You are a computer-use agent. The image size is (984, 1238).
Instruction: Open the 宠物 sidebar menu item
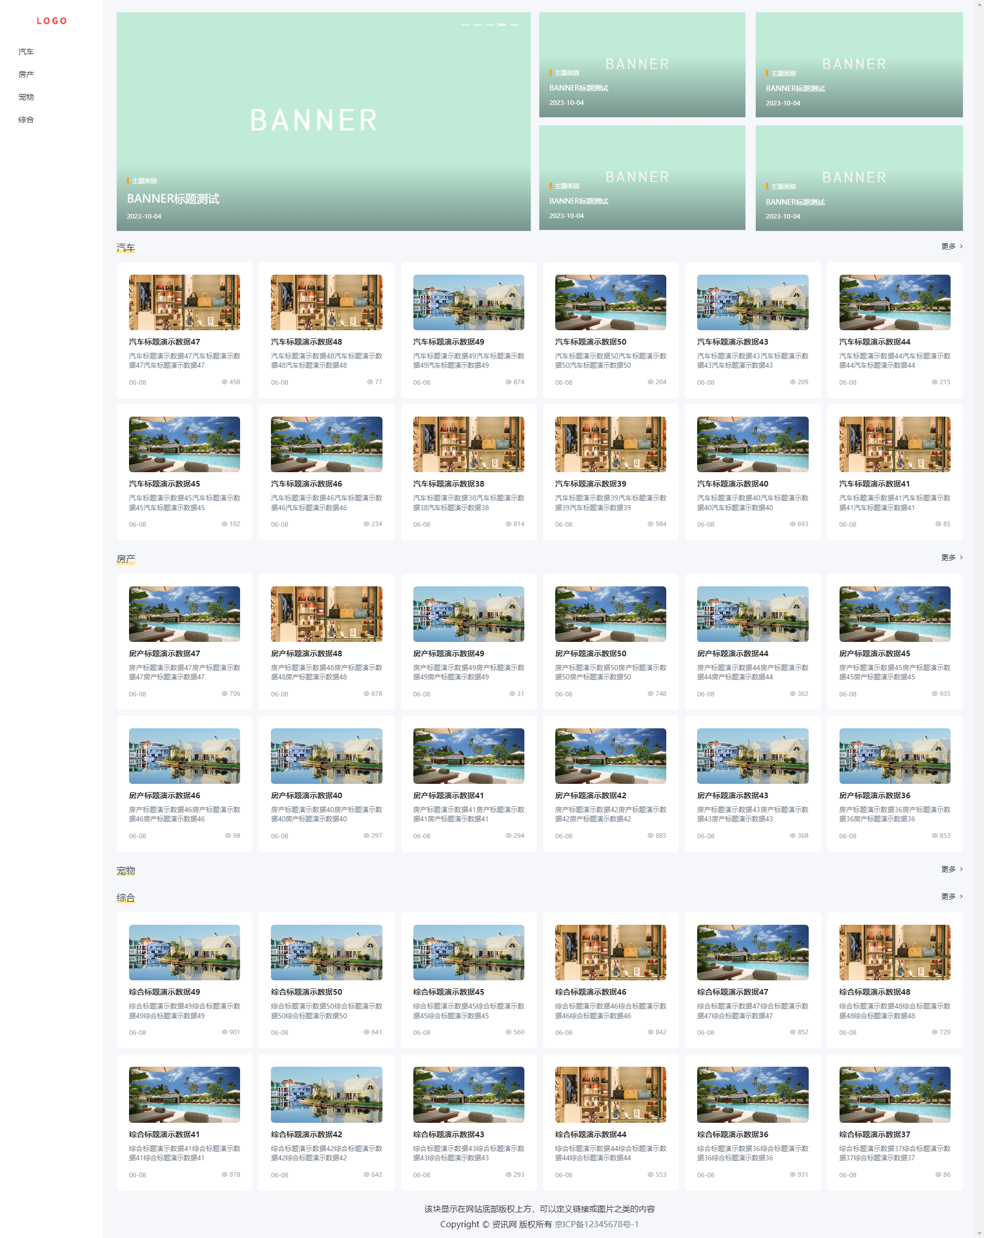26,97
